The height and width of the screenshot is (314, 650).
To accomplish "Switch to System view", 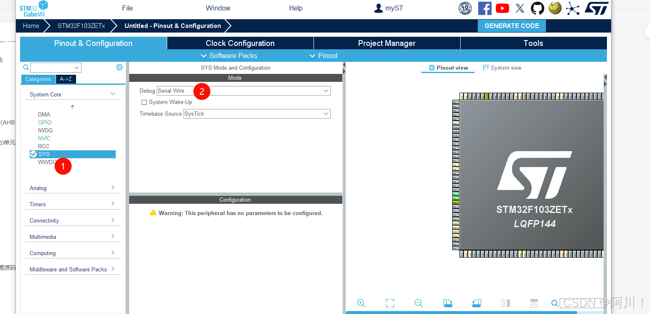I will click(502, 68).
